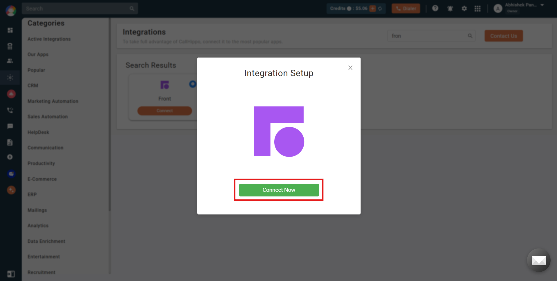Open the Dialer
Viewport: 557px width, 281px height.
(x=406, y=8)
